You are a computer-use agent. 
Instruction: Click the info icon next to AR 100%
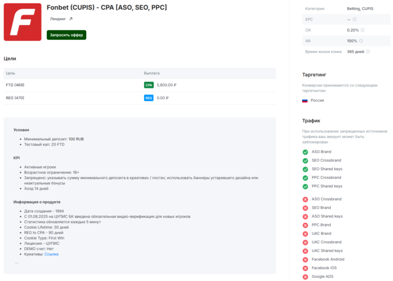click(361, 41)
